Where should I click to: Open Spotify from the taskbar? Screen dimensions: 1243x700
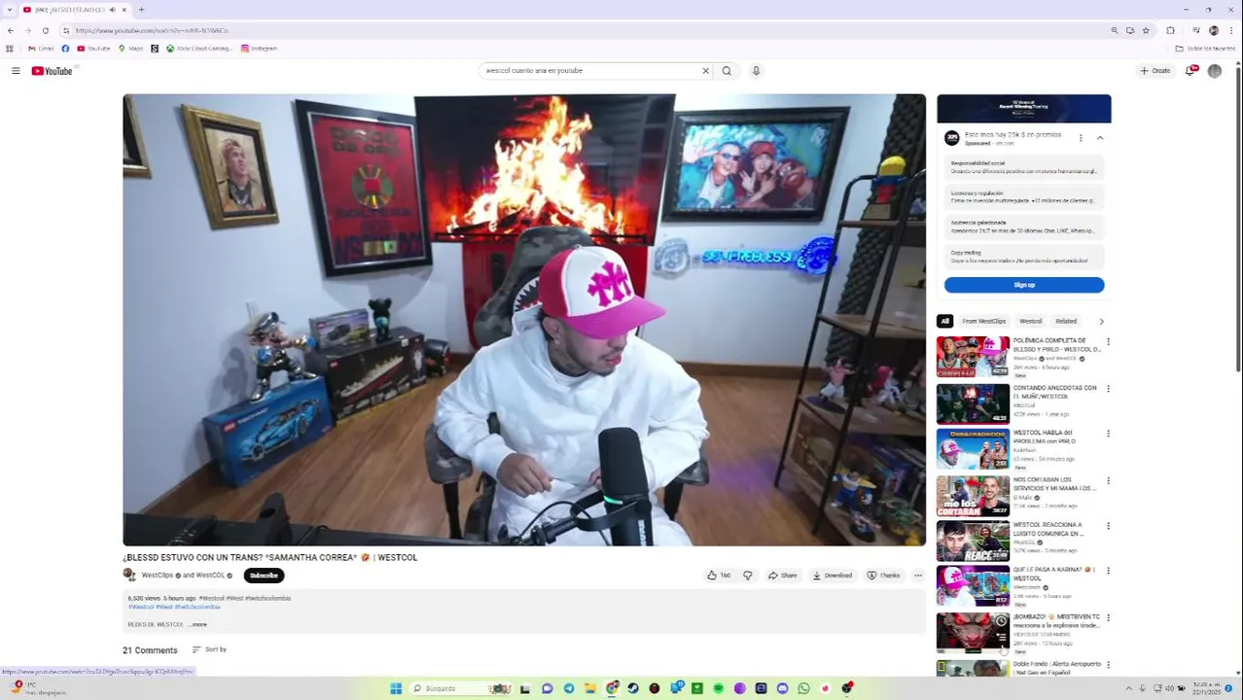(718, 688)
